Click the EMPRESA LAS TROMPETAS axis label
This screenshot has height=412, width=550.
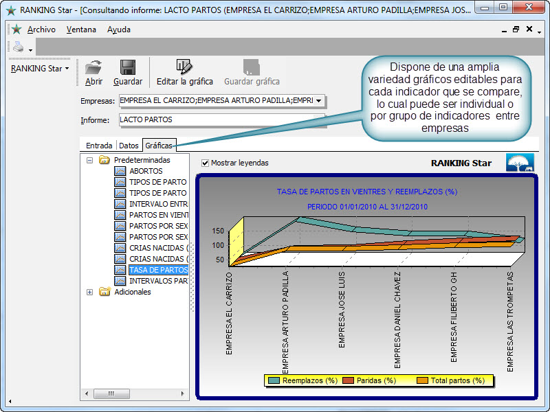click(x=510, y=321)
